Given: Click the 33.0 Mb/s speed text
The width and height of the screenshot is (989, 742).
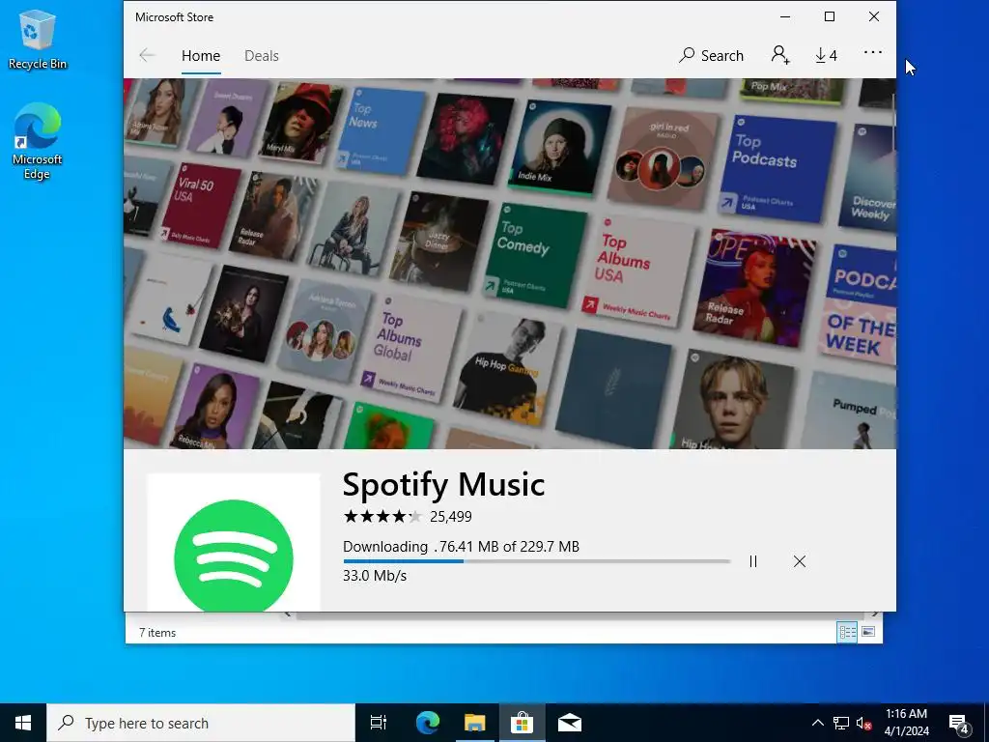Looking at the screenshot, I should tap(375, 576).
